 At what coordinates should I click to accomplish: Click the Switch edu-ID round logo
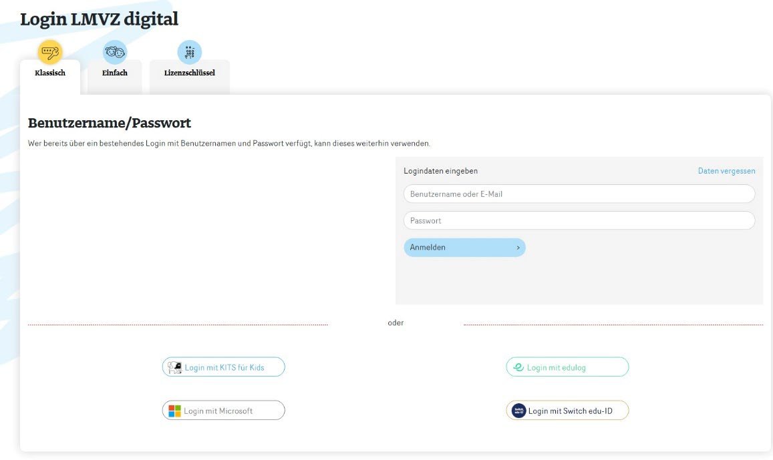point(518,411)
